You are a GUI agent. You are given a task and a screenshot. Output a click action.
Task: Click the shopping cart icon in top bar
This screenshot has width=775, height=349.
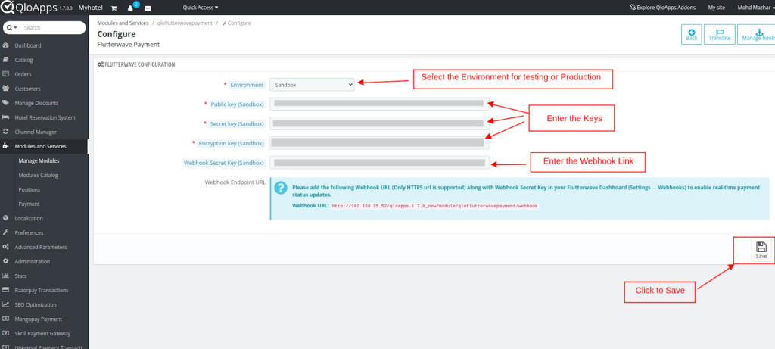114,8
